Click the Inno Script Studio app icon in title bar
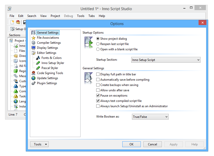The height and width of the screenshot is (156, 214). click(x=9, y=9)
